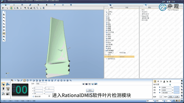Click the highlighted last icon in the row above the preview button
This screenshot has height=103, width=184.
point(96,84)
